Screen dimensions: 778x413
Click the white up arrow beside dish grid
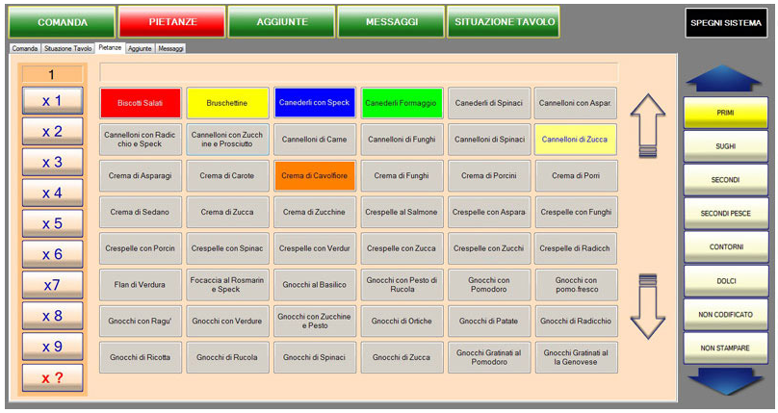tap(648, 124)
